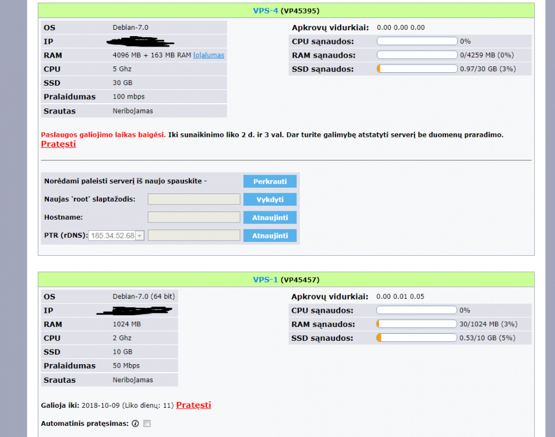Screen dimensions: 555x437
Task: Select the VPS-1 server ID '(VP45457)'
Action: [300, 280]
